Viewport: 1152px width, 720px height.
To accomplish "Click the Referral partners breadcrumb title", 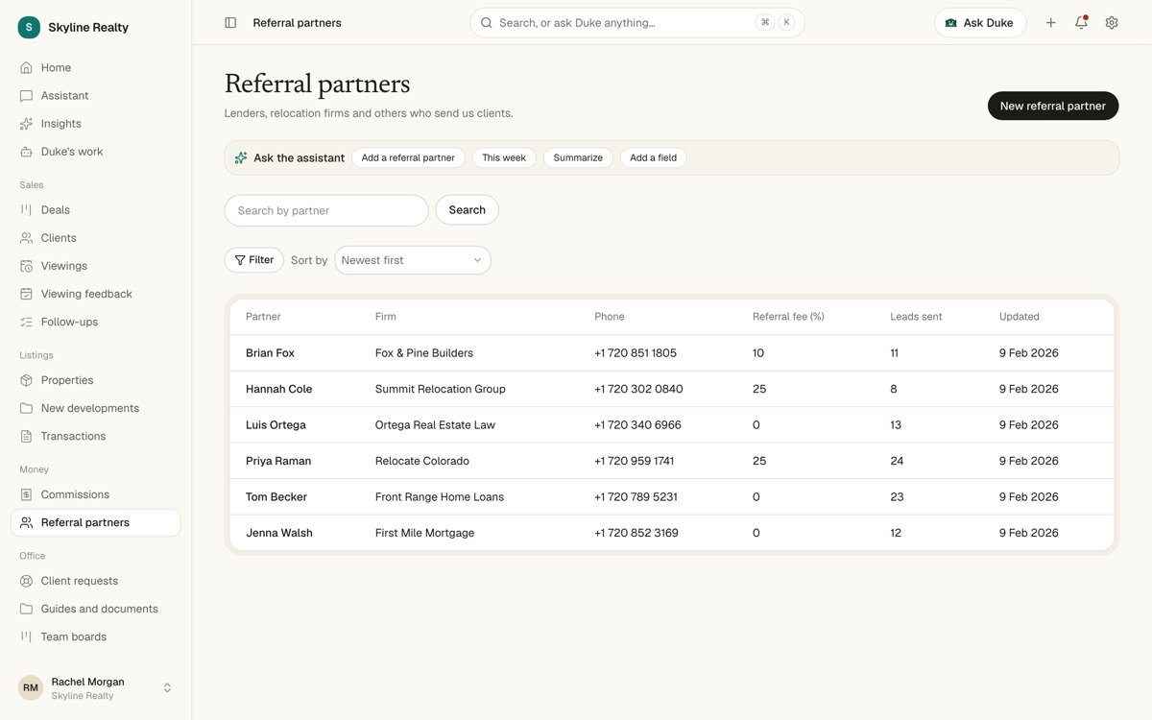I will click(x=297, y=22).
